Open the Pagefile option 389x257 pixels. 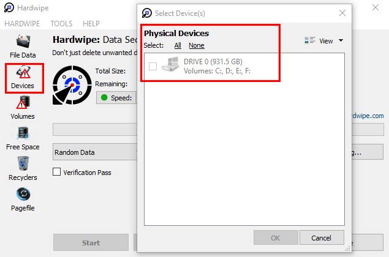coord(23,199)
